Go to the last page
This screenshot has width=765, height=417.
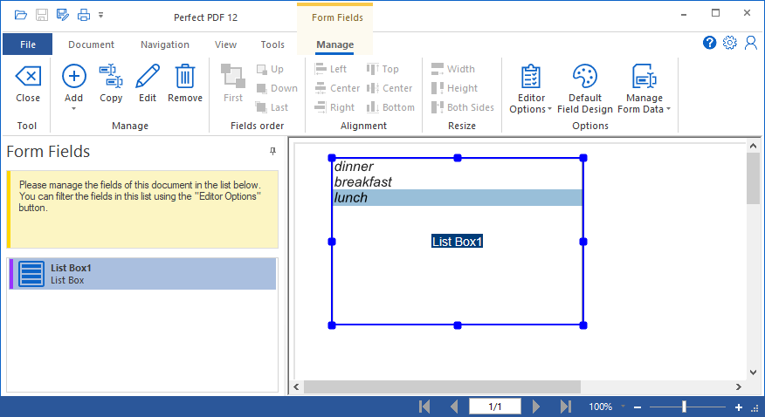[x=566, y=407]
